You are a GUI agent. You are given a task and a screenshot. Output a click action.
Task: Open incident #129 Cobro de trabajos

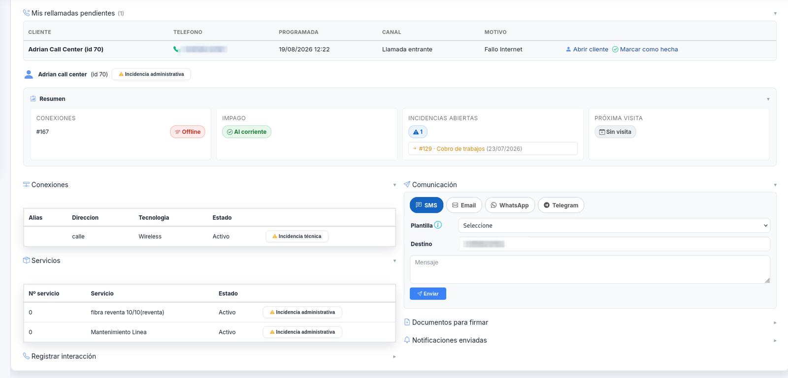click(492, 148)
